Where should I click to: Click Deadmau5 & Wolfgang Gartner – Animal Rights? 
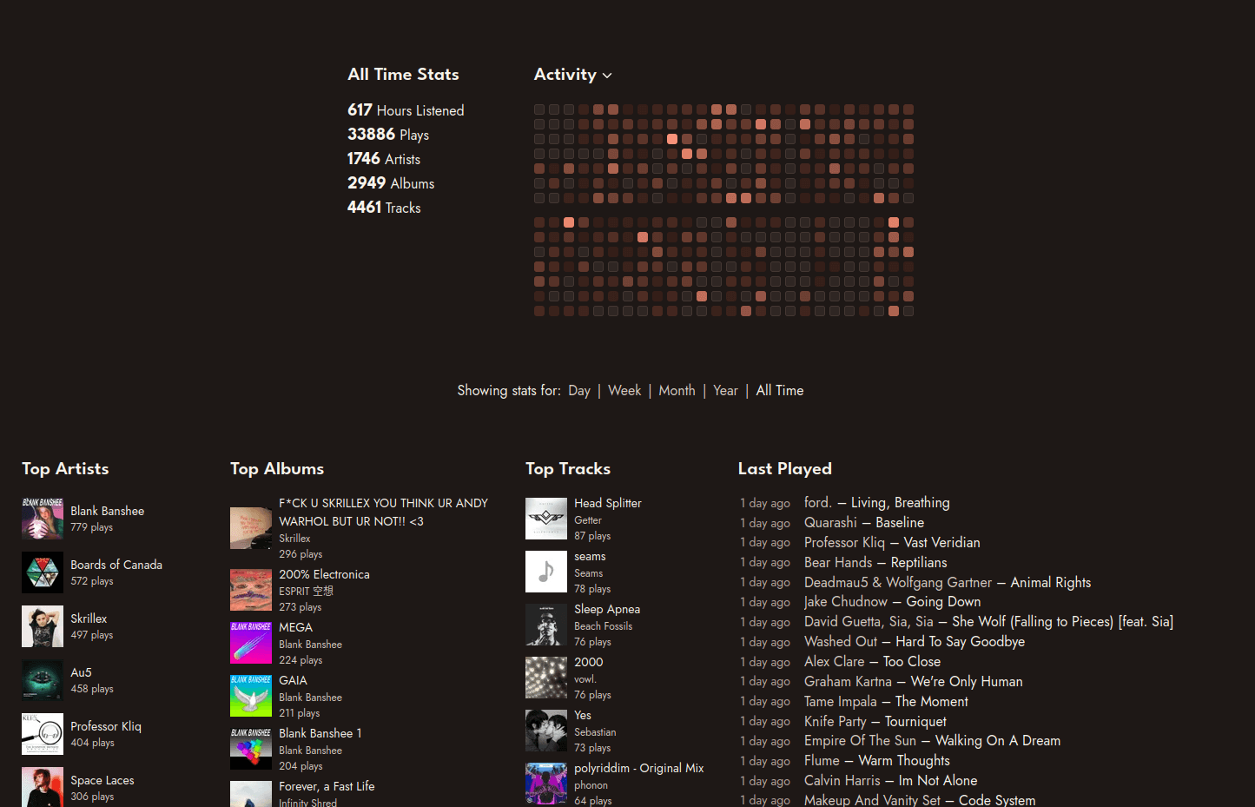948,582
